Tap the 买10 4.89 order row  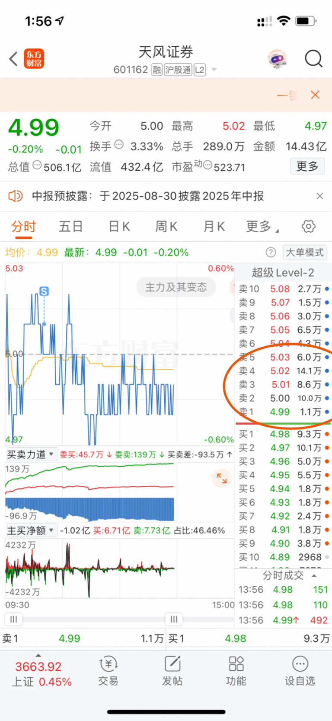tap(284, 557)
